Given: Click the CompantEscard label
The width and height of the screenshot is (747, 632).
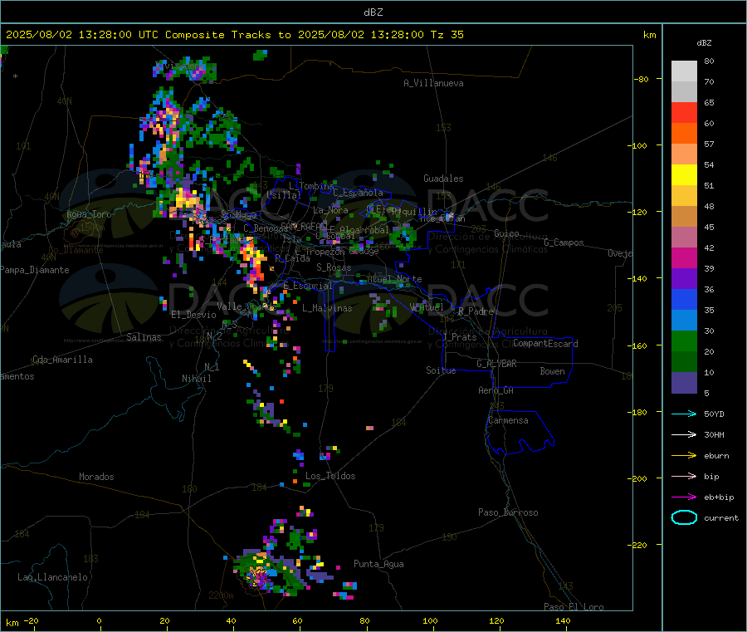Looking at the screenshot, I should pyautogui.click(x=545, y=343).
